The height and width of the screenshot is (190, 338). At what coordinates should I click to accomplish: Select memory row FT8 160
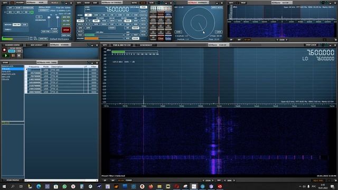pyautogui.click(x=62, y=70)
